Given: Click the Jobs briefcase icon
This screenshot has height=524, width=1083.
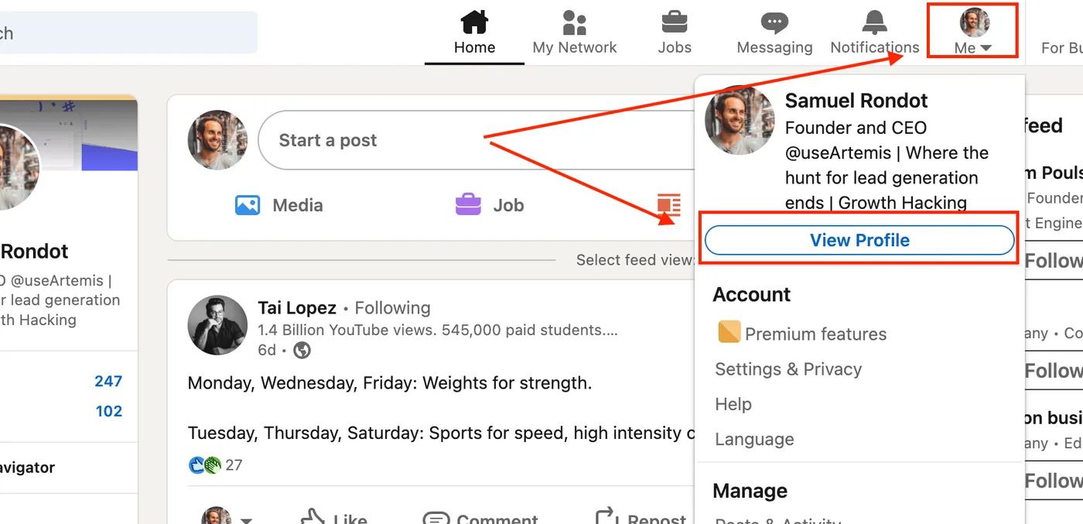Looking at the screenshot, I should 675,22.
